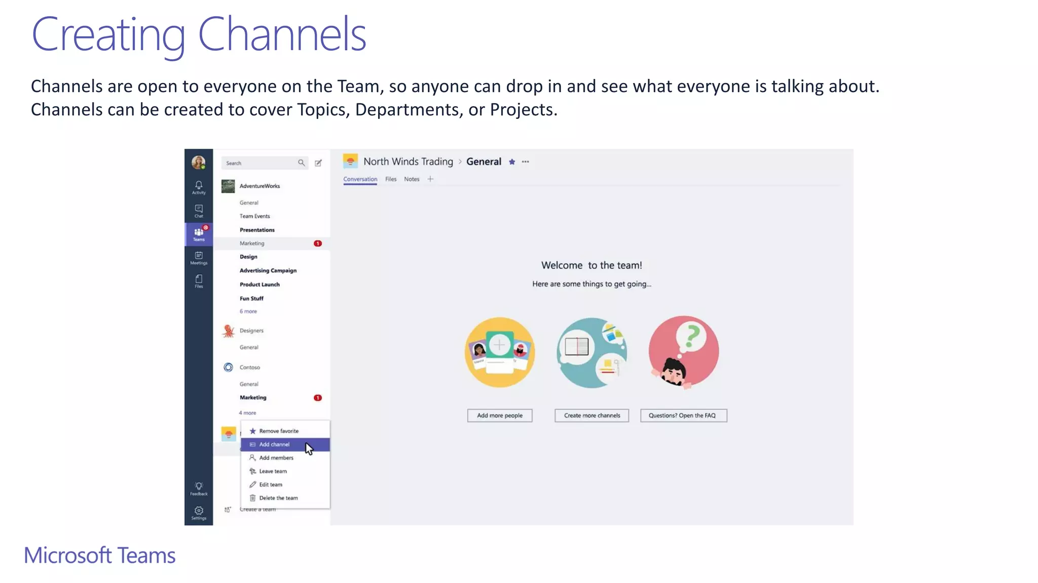Click the add people illustration circle
Viewport: 1038px width, 583px height.
[500, 352]
